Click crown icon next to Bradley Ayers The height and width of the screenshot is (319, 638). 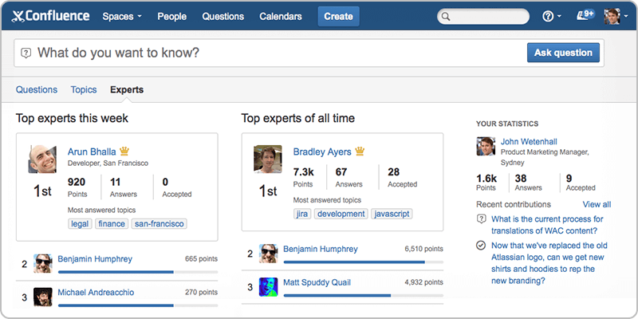(x=360, y=151)
